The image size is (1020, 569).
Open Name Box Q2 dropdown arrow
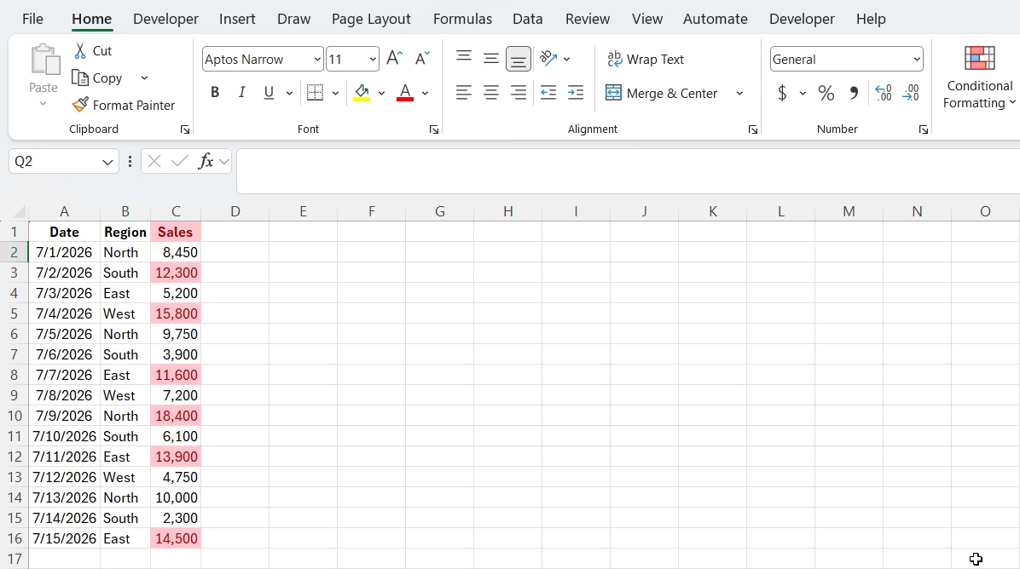coord(107,162)
